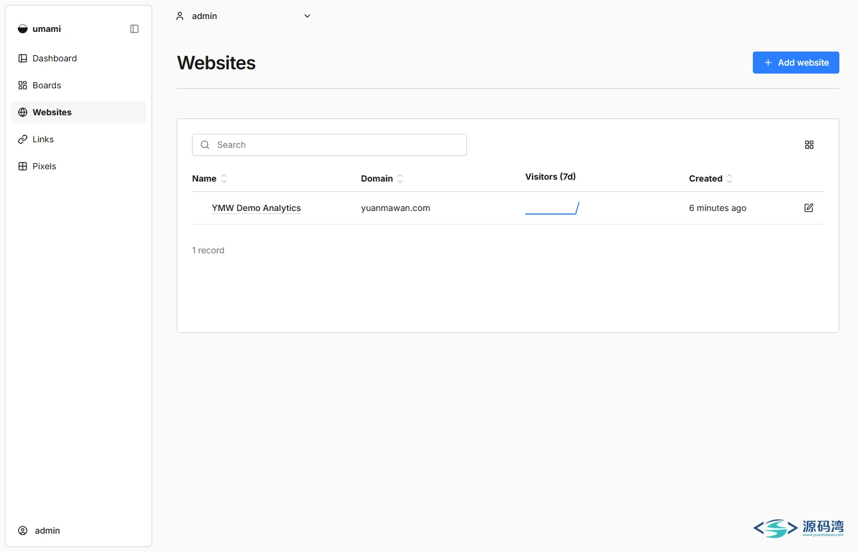Screen dimensions: 859x552
Task: Go to Links in the sidebar
Action: [x=79, y=139]
